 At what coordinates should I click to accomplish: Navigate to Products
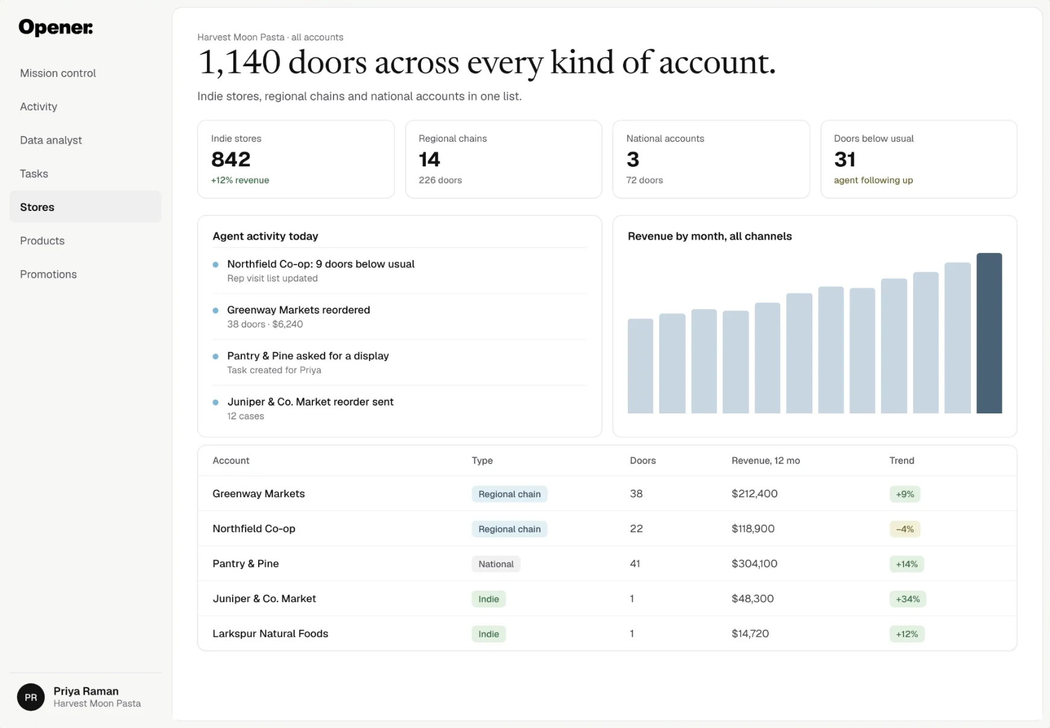(86, 240)
